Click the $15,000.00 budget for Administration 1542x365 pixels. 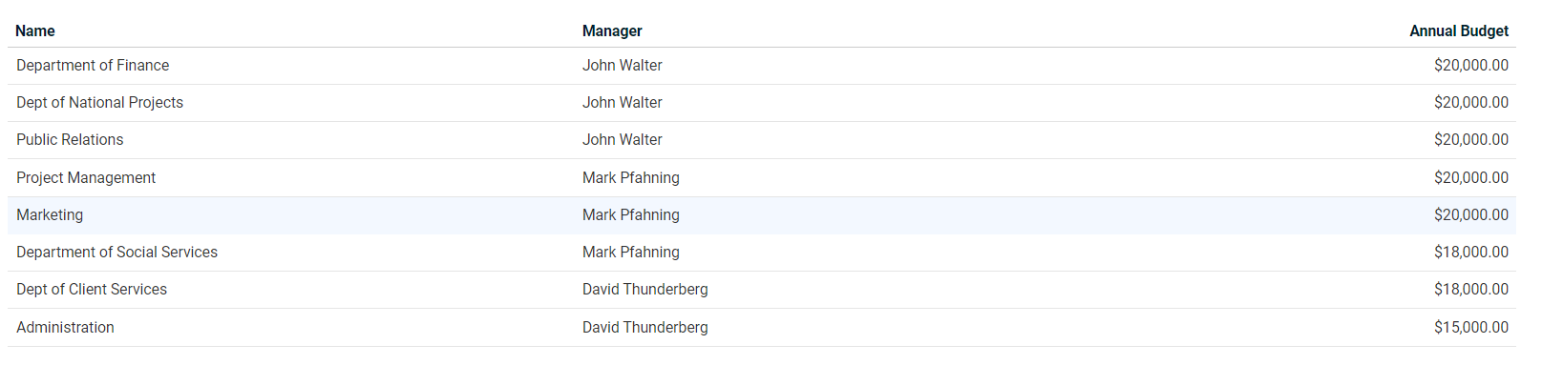pos(1471,328)
